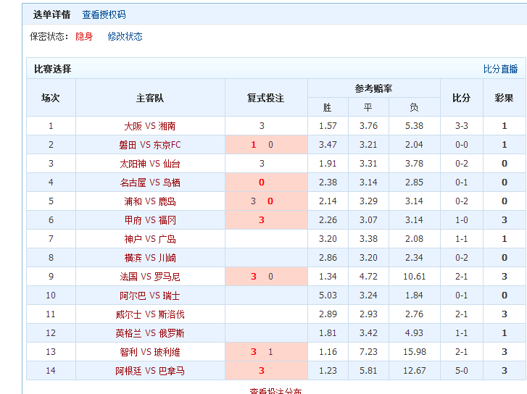Open the 大阪 team link in match 1

(133, 126)
